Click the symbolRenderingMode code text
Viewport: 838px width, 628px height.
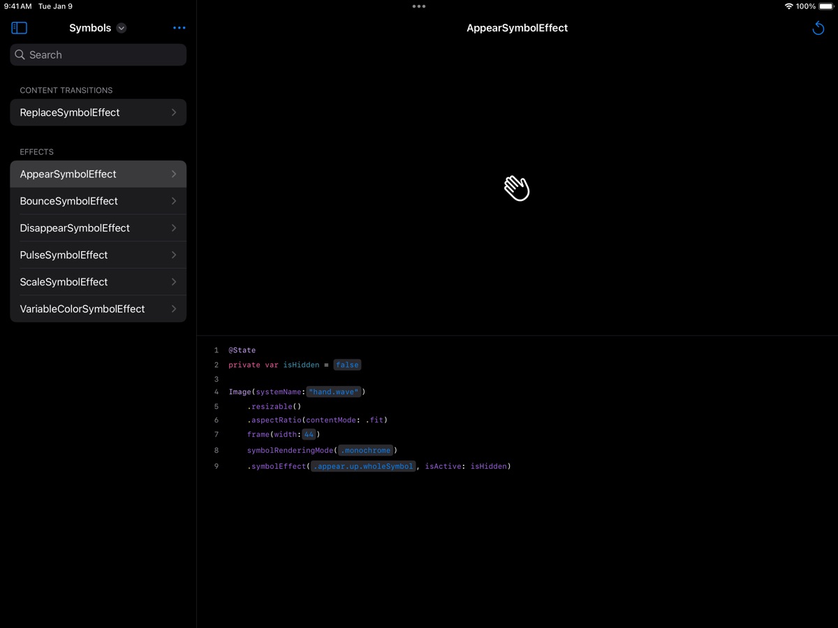click(x=290, y=451)
